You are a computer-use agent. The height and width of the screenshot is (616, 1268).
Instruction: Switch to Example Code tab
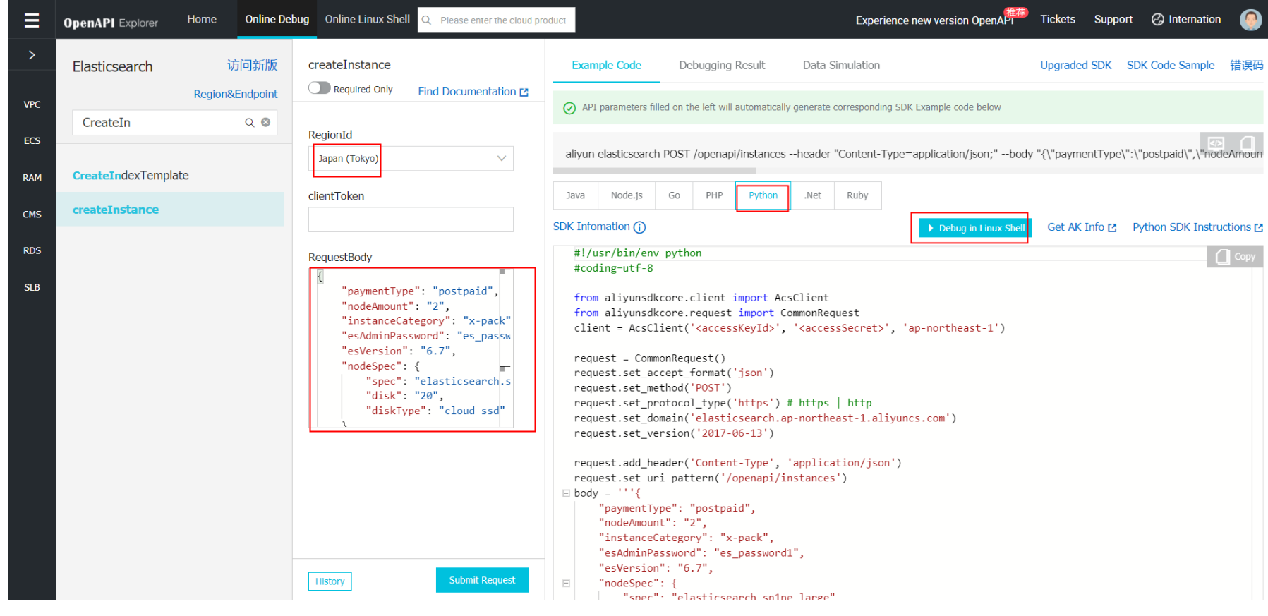coord(607,66)
